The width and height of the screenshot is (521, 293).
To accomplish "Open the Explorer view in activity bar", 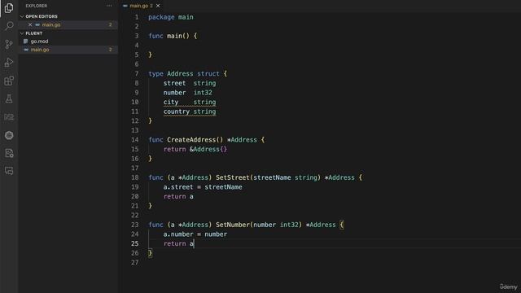I will pyautogui.click(x=9, y=7).
